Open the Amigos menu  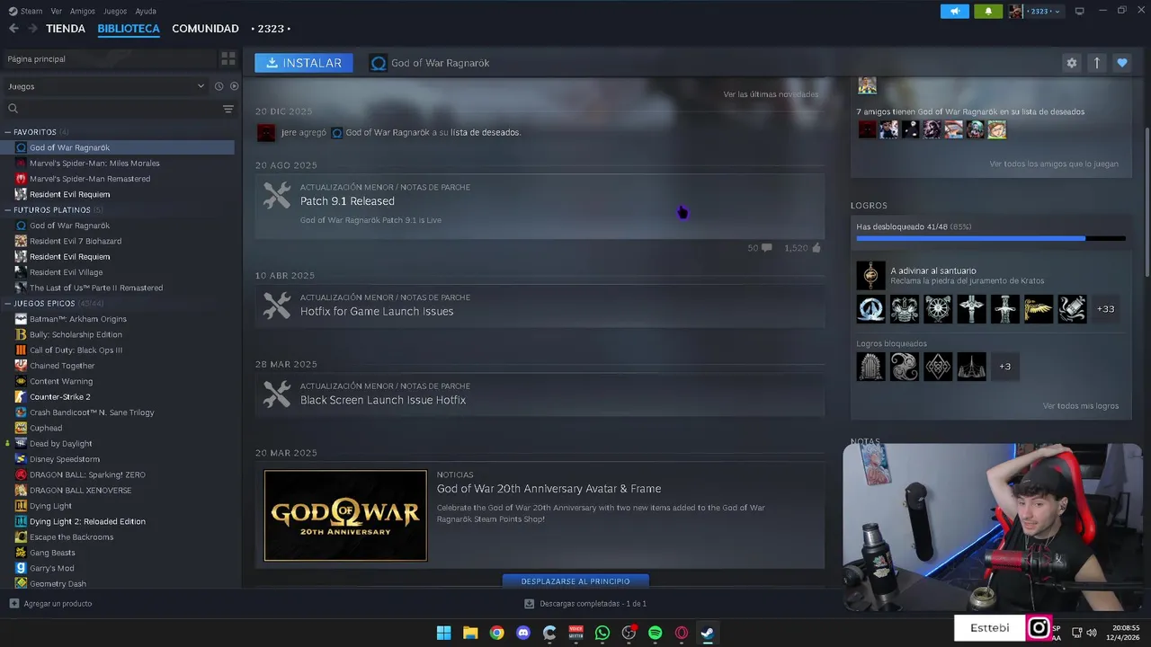[83, 11]
